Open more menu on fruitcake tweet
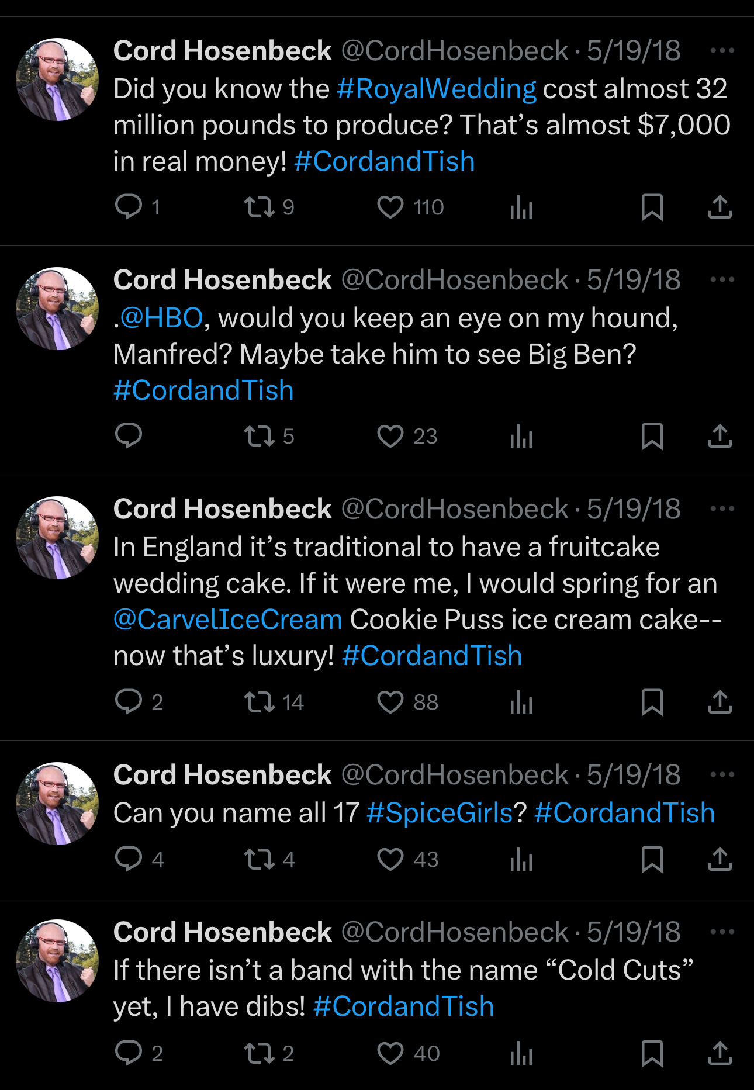Image resolution: width=754 pixels, height=1090 pixels. (x=722, y=509)
